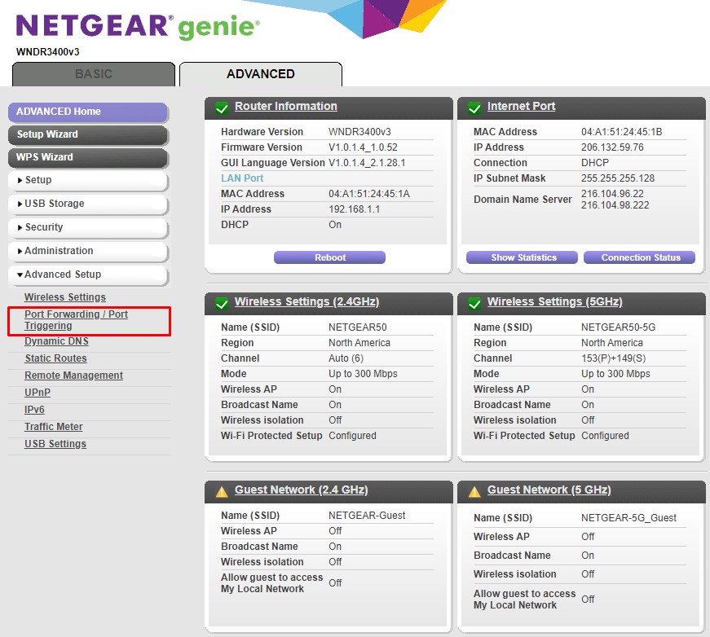This screenshot has height=637, width=710.
Task: Collapse the Advanced Setup section
Action: [88, 275]
